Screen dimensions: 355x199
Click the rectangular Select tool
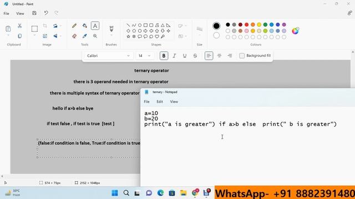[x=34, y=29]
